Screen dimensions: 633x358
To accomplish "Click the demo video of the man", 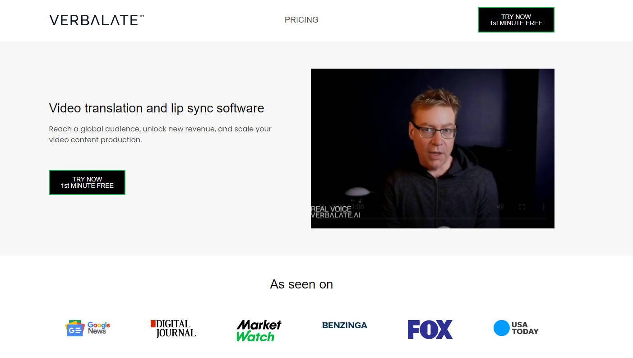I will (432, 135).
